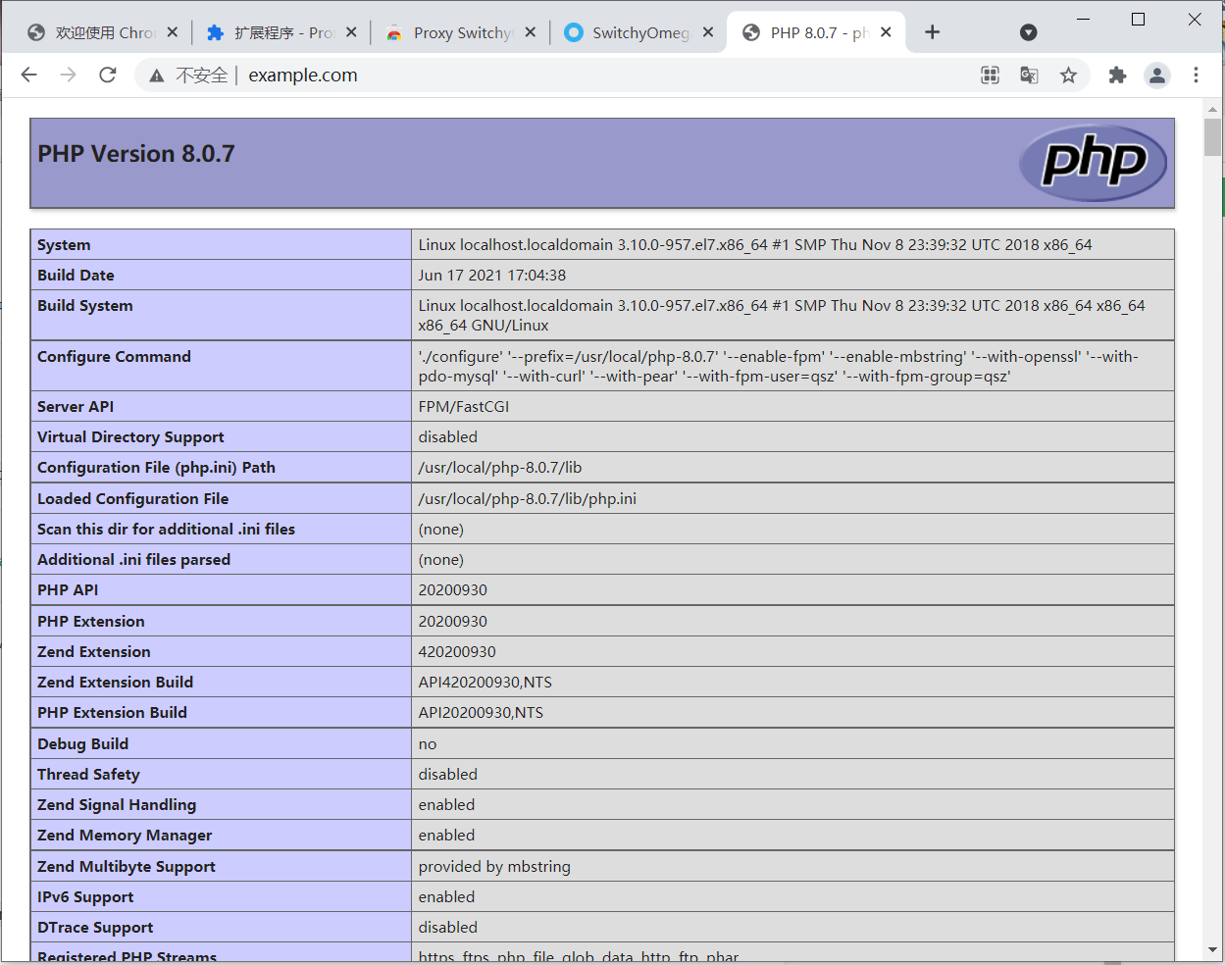The height and width of the screenshot is (965, 1225).
Task: Translate this page icon
Action: [x=1029, y=76]
